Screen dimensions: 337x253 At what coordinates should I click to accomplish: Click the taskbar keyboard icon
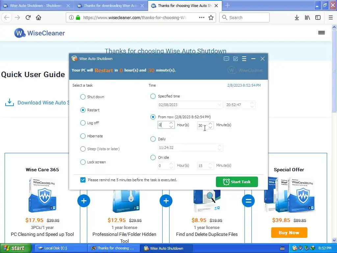tap(282, 248)
